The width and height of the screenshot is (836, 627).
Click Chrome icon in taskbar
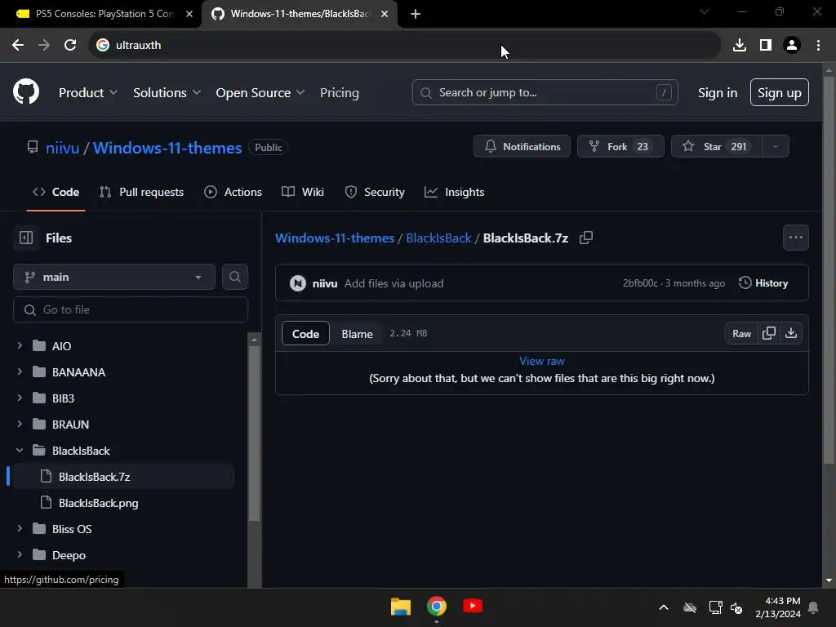[x=437, y=607]
